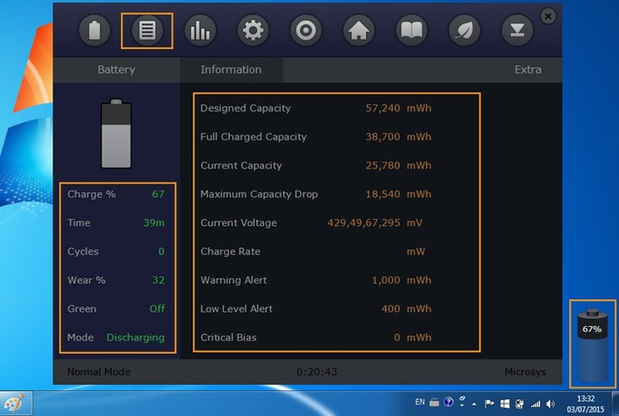Click the green leaf icon

464,30
